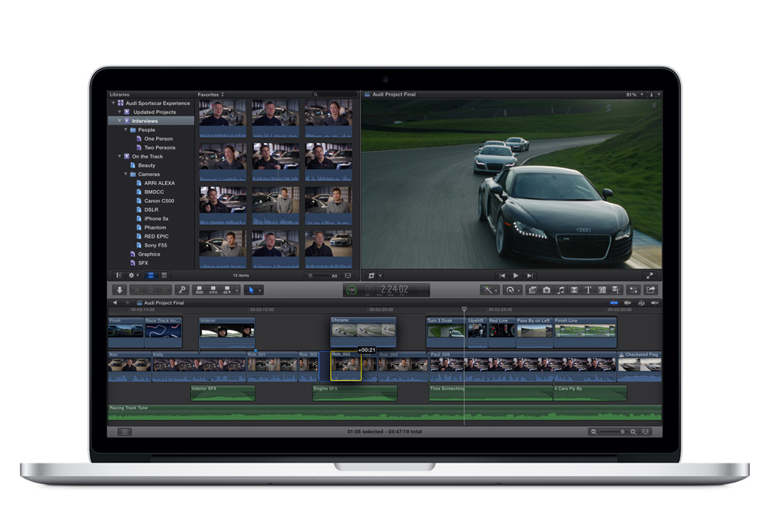The height and width of the screenshot is (528, 774).
Task: Adjust the timeline zoom slider
Action: pyautogui.click(x=612, y=432)
